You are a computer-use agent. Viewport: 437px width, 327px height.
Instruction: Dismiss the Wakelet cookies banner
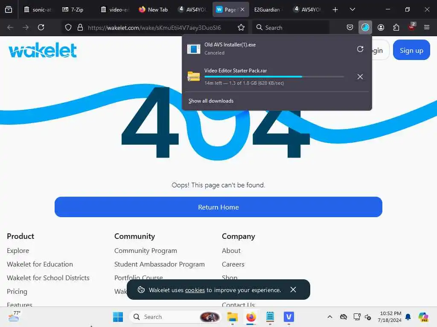[x=293, y=290]
